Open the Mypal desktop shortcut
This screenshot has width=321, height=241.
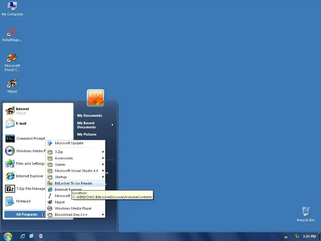[12, 86]
